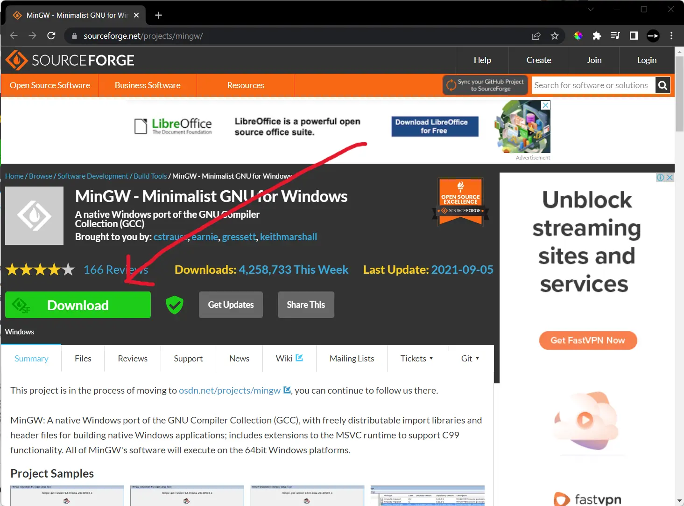Click the Login link
Viewport: 684px width, 506px height.
click(647, 60)
